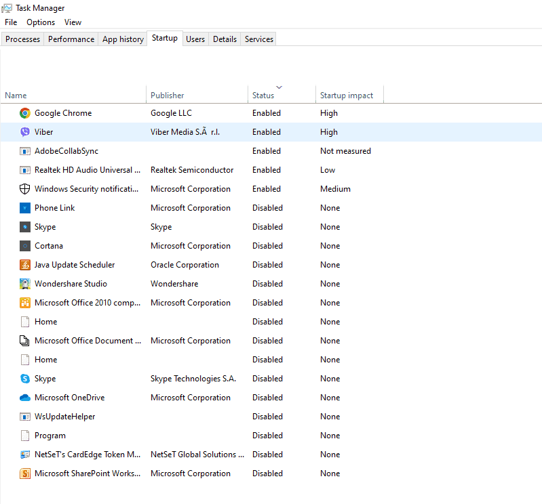Click the Name column header
This screenshot has width=542, height=504.
[16, 96]
